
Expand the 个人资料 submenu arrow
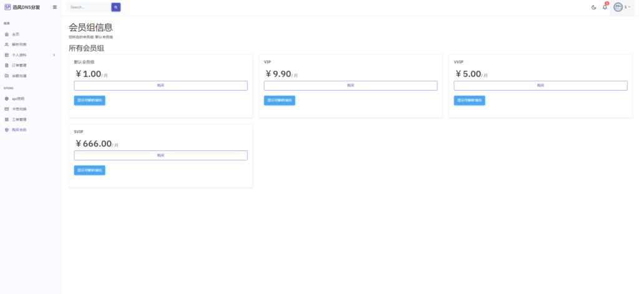pos(55,55)
